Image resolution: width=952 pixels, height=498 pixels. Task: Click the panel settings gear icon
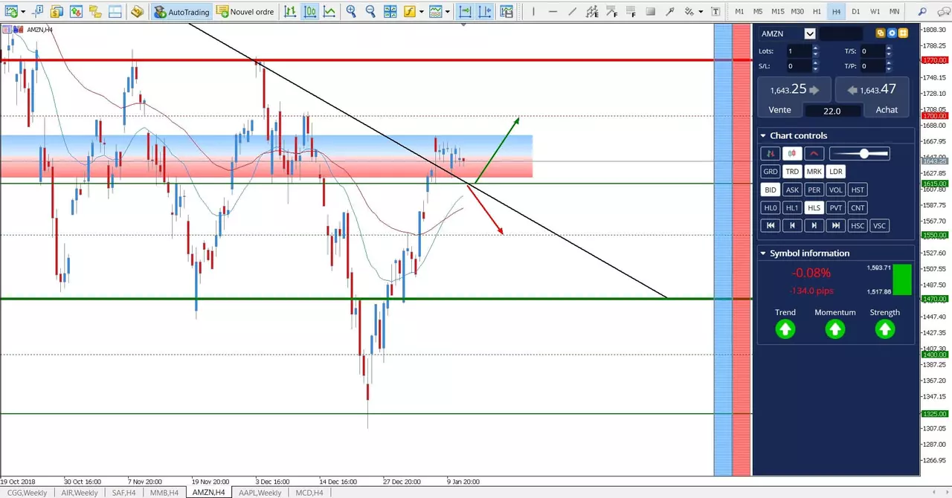coord(892,33)
